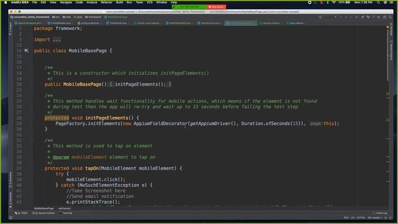Viewport: 398px width, 224px height.
Task: Open the Structure tool window stripe
Action: click(11, 180)
